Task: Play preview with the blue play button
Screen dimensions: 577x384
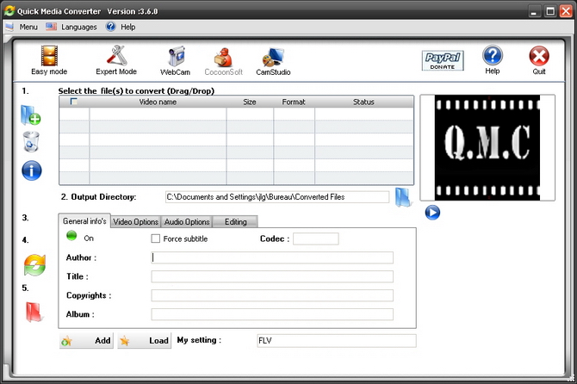Action: [x=432, y=213]
